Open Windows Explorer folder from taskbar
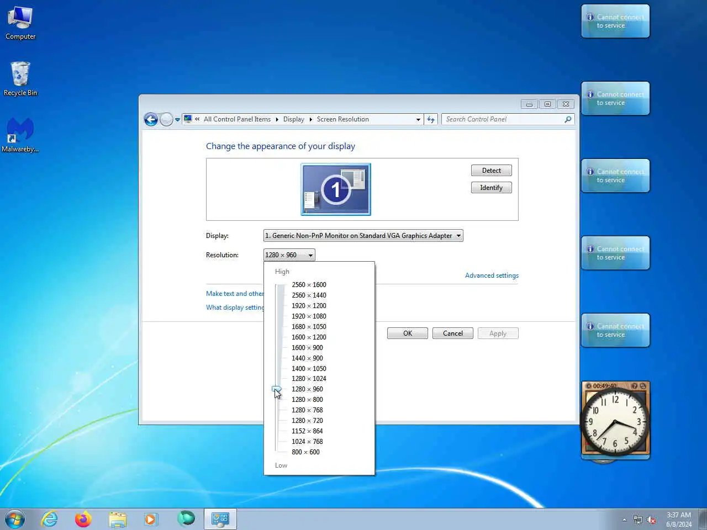The image size is (707, 530). point(118,520)
